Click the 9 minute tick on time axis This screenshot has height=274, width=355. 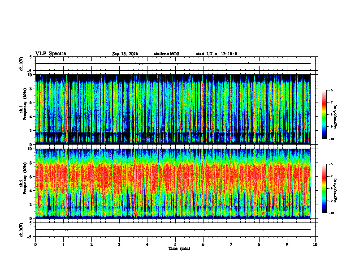287,244
